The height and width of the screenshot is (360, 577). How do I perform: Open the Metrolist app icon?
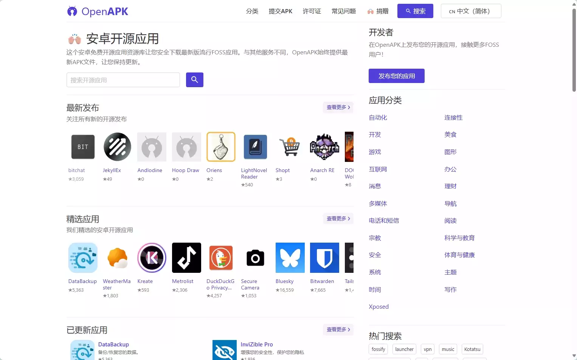(x=186, y=258)
